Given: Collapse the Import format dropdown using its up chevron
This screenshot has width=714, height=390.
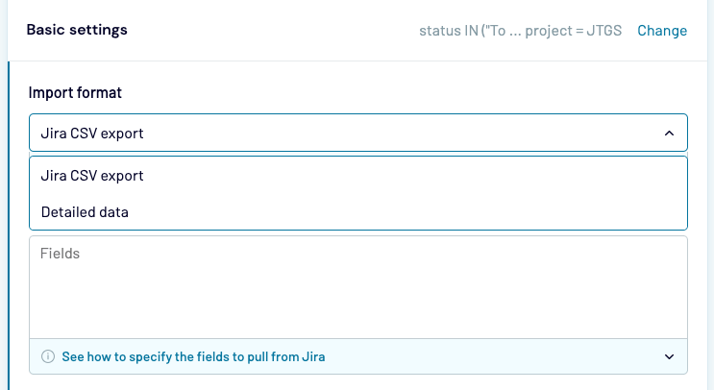Looking at the screenshot, I should point(669,134).
